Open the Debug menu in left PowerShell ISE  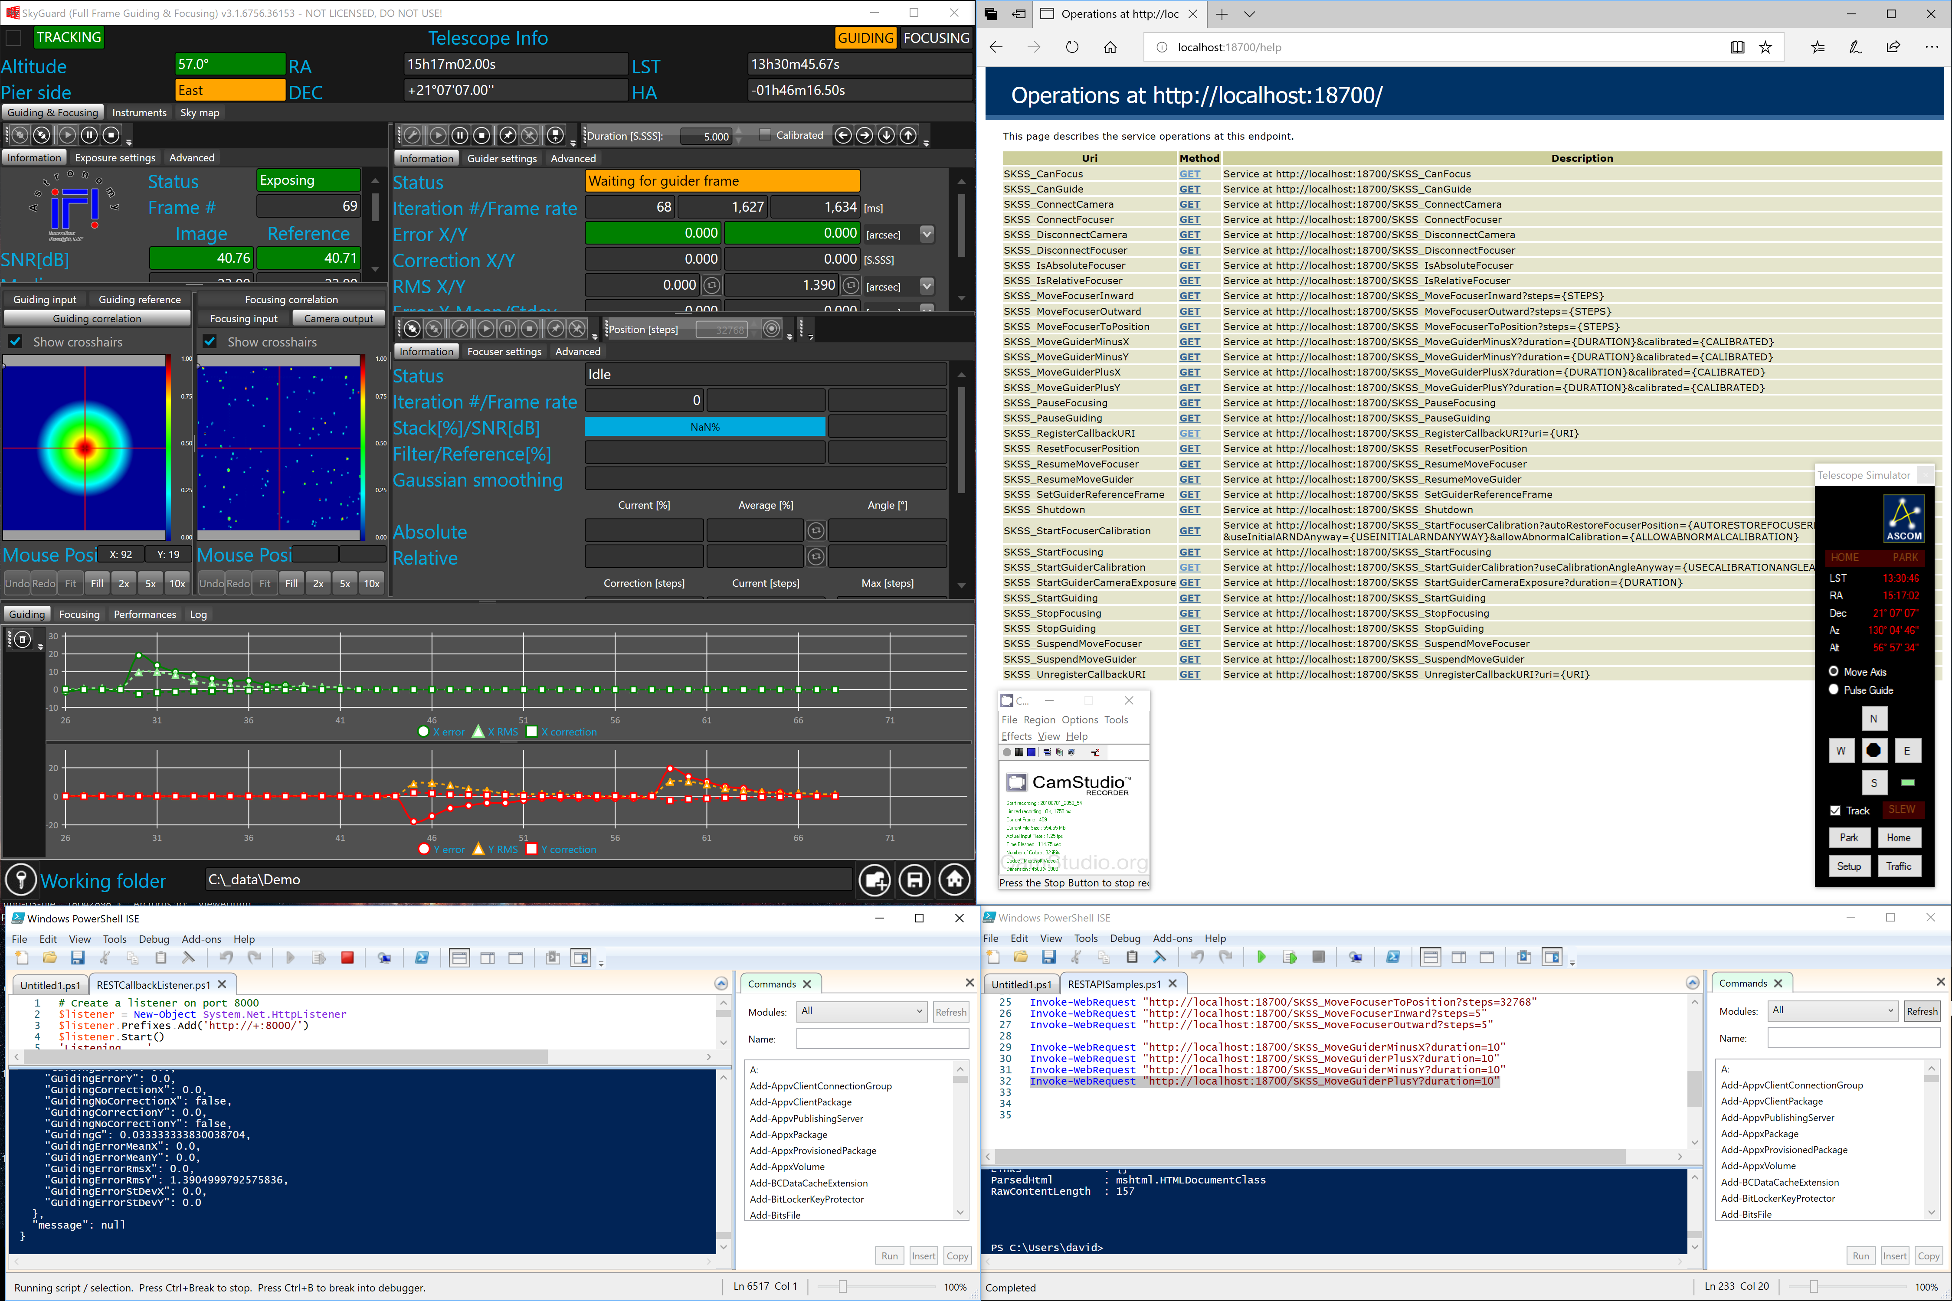[154, 939]
